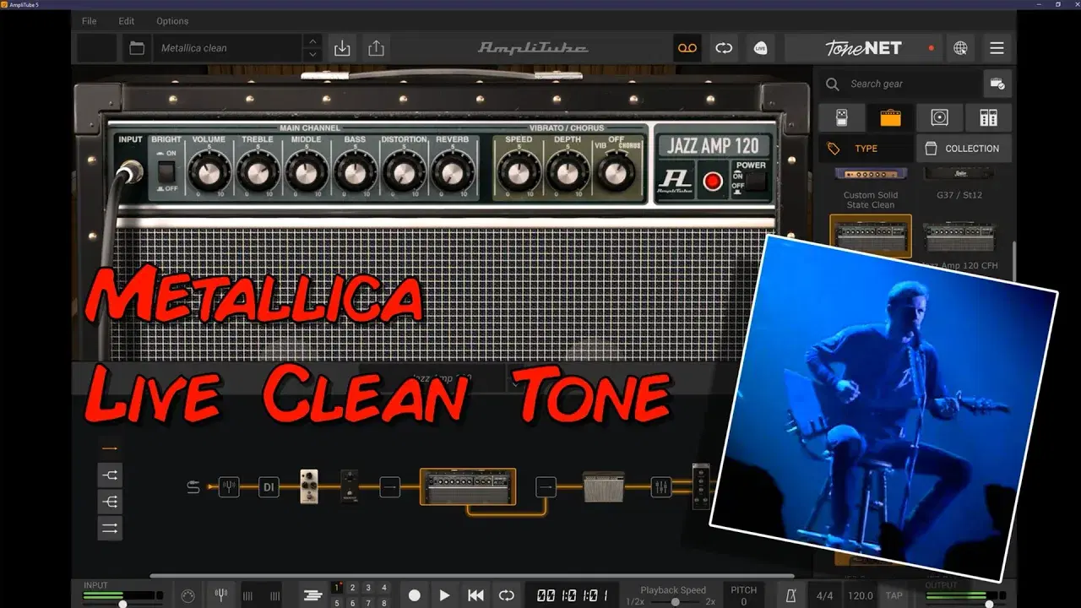Click the VOLUME knob on the amp

point(209,172)
